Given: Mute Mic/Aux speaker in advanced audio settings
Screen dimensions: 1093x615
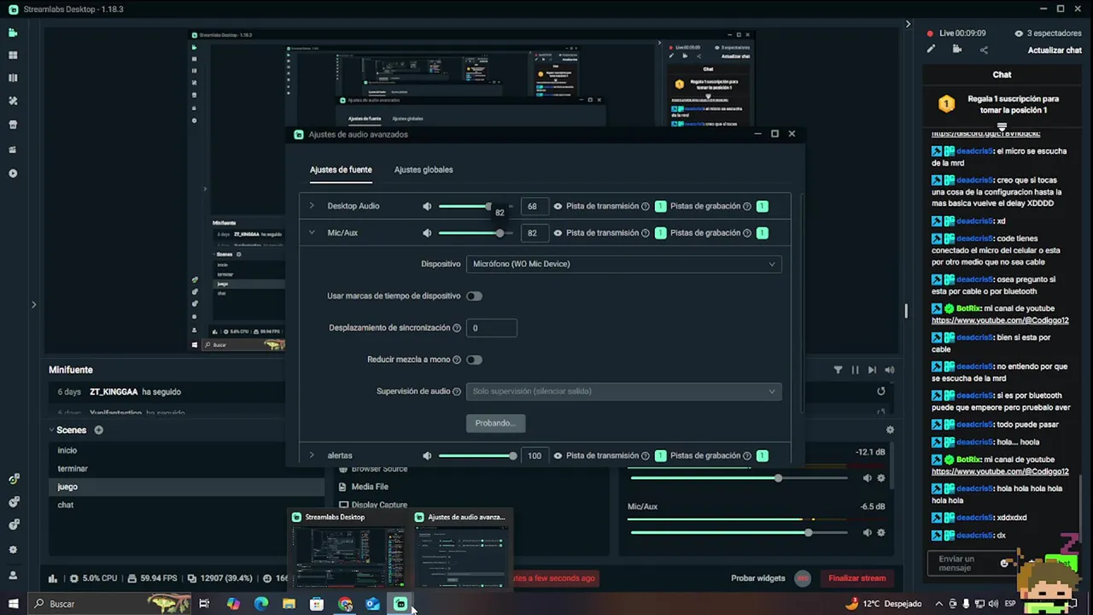Looking at the screenshot, I should pos(427,233).
